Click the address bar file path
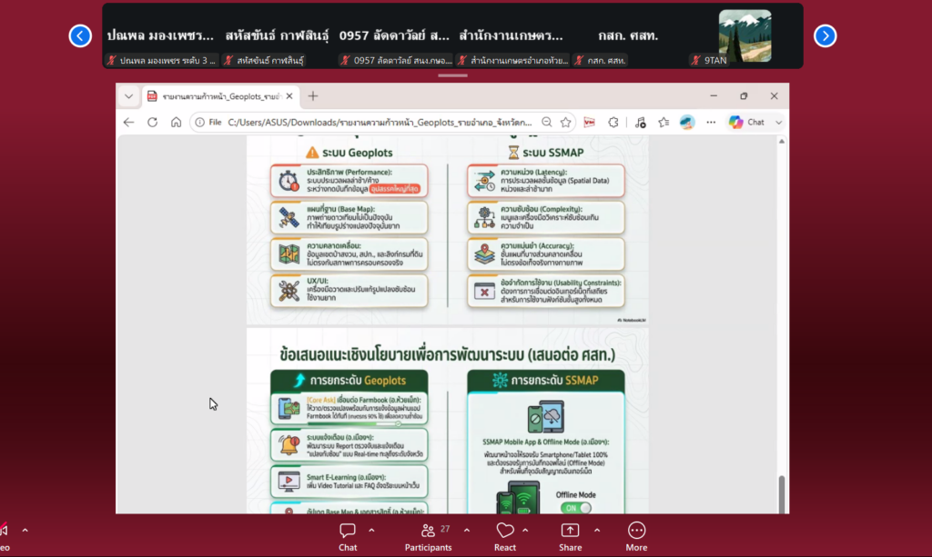The height and width of the screenshot is (557, 932). coord(380,122)
